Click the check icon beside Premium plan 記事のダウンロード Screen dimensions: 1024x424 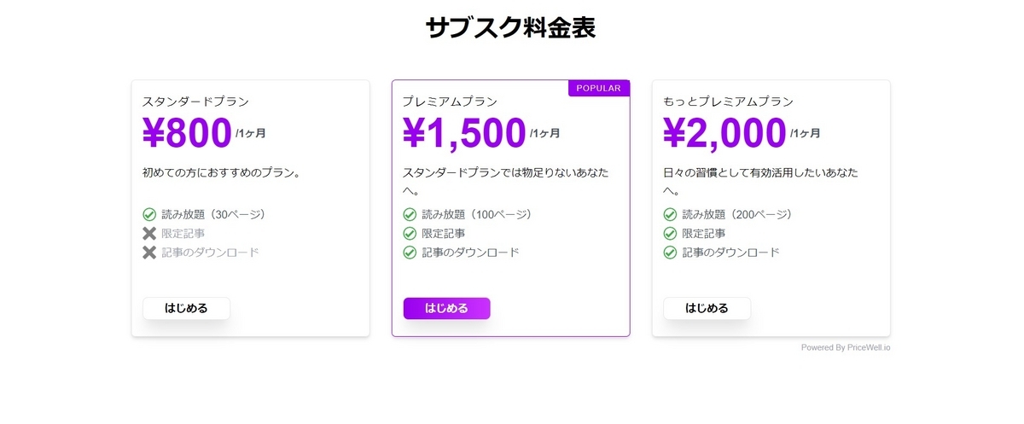click(410, 253)
